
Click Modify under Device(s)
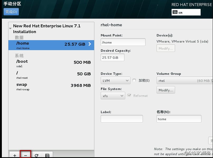[166, 48]
